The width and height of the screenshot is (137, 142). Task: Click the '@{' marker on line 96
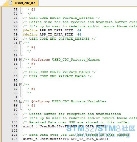[33, 106]
